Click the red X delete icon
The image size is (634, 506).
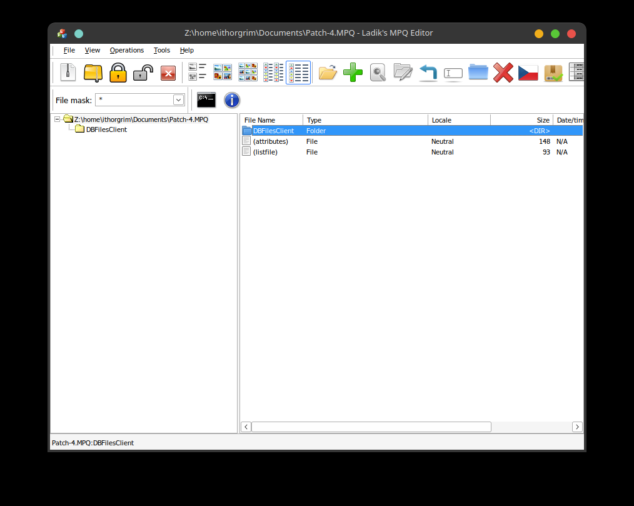click(x=503, y=73)
